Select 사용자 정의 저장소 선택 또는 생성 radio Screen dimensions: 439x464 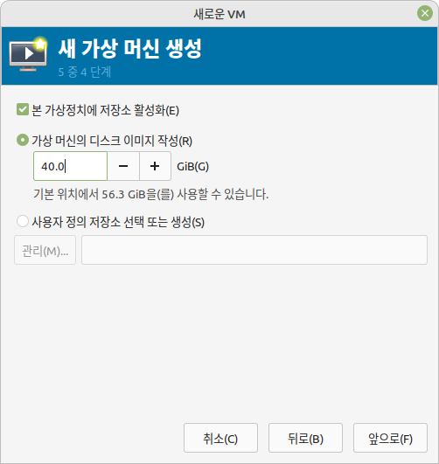click(23, 221)
